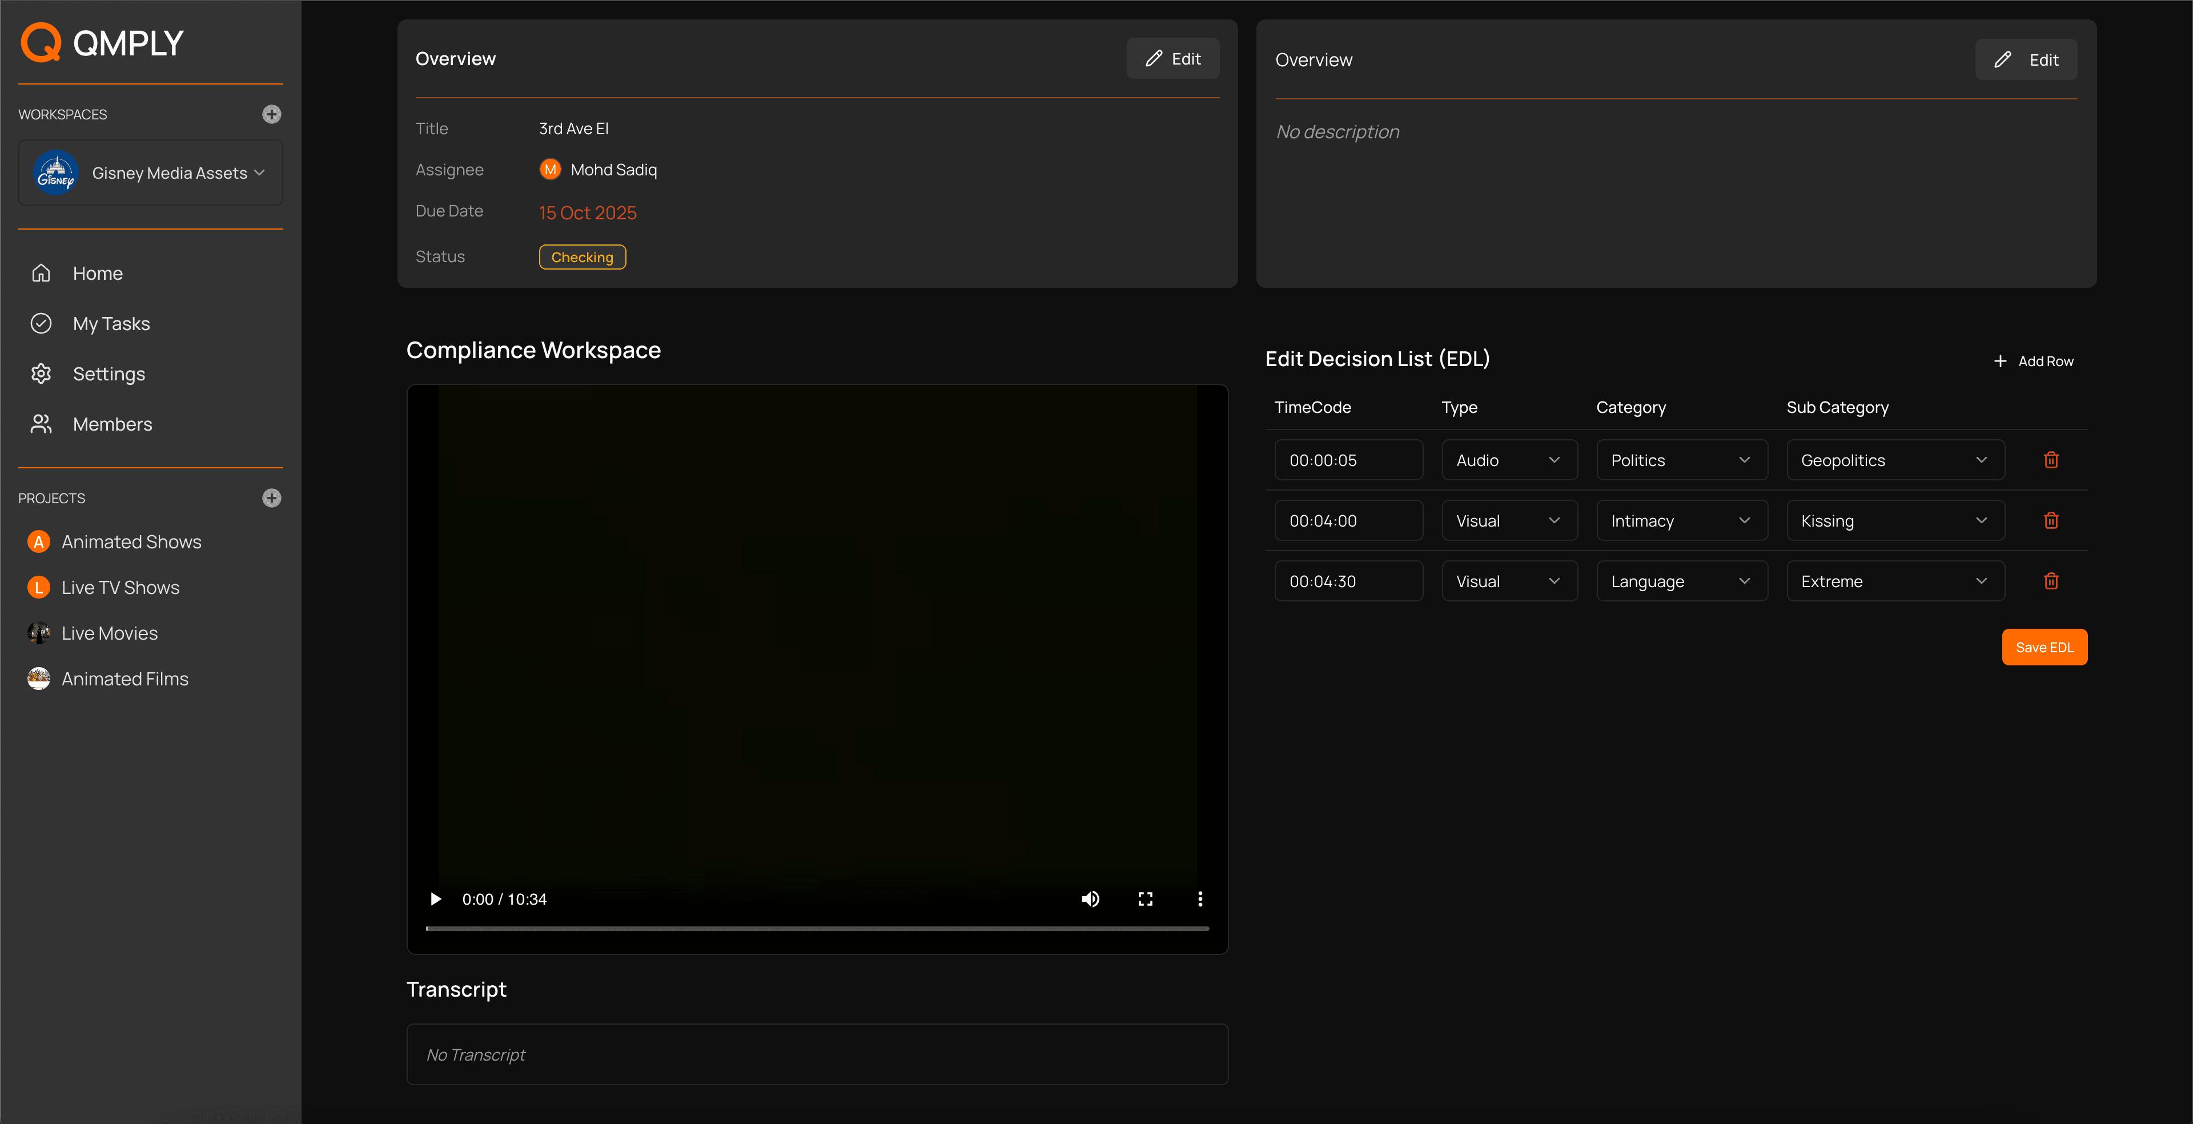Delete the Kissing EDL row
This screenshot has height=1124, width=2193.
click(2051, 520)
